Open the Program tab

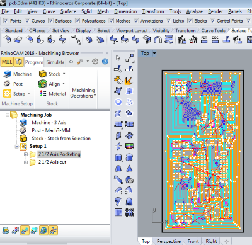tap(34, 62)
